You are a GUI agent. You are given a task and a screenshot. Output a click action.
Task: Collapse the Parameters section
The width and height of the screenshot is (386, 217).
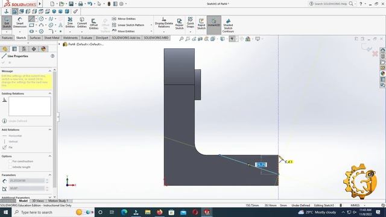[50, 175]
